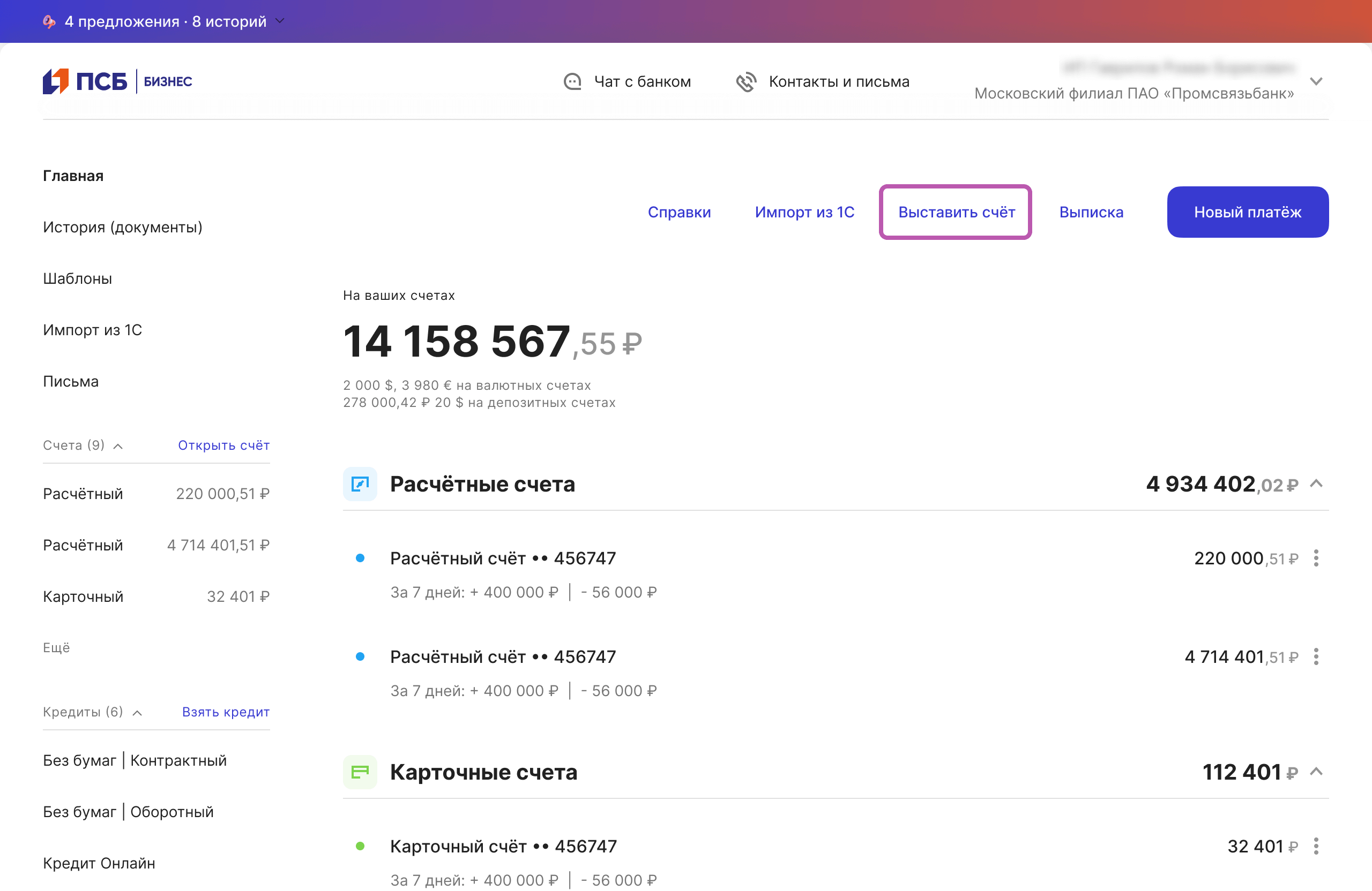1372x891 pixels.
Task: Collapse the Кредиты (6) sidebar list
Action: pos(137,713)
